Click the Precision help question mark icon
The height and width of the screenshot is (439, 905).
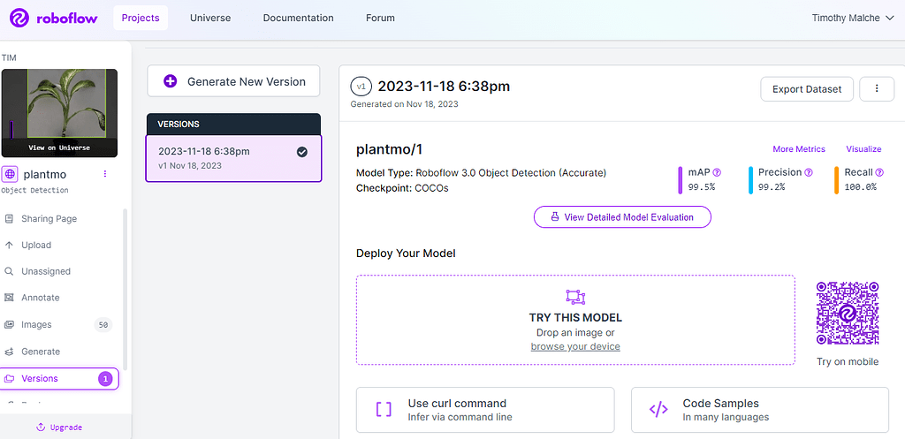808,173
